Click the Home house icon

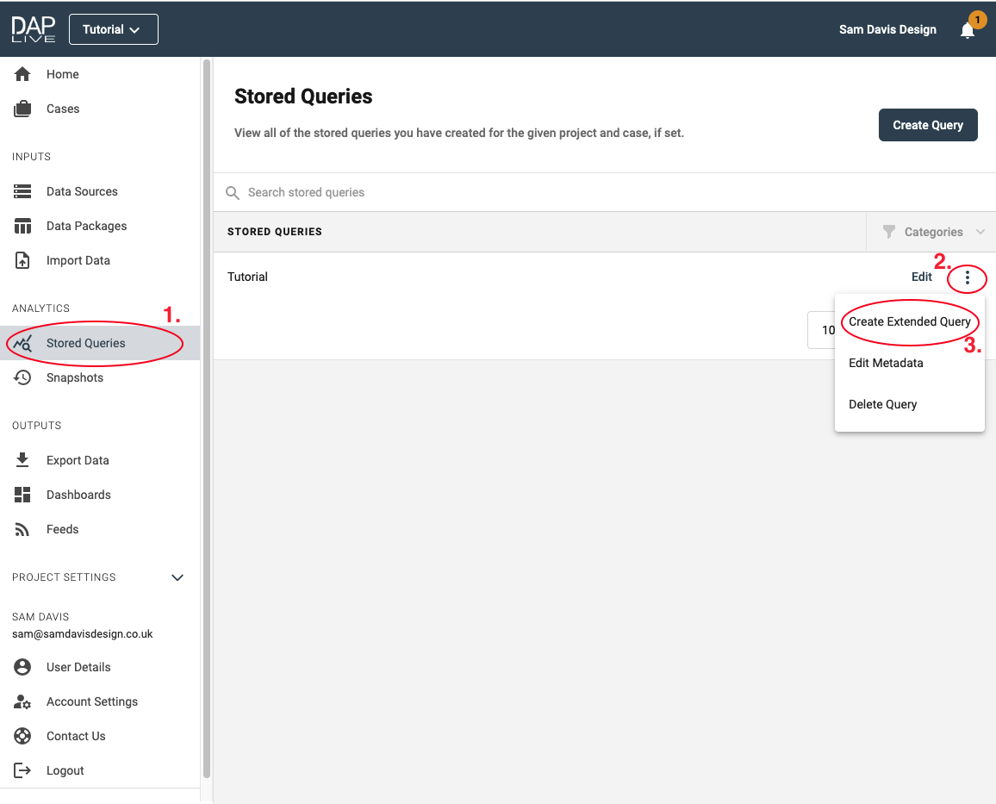[x=22, y=74]
